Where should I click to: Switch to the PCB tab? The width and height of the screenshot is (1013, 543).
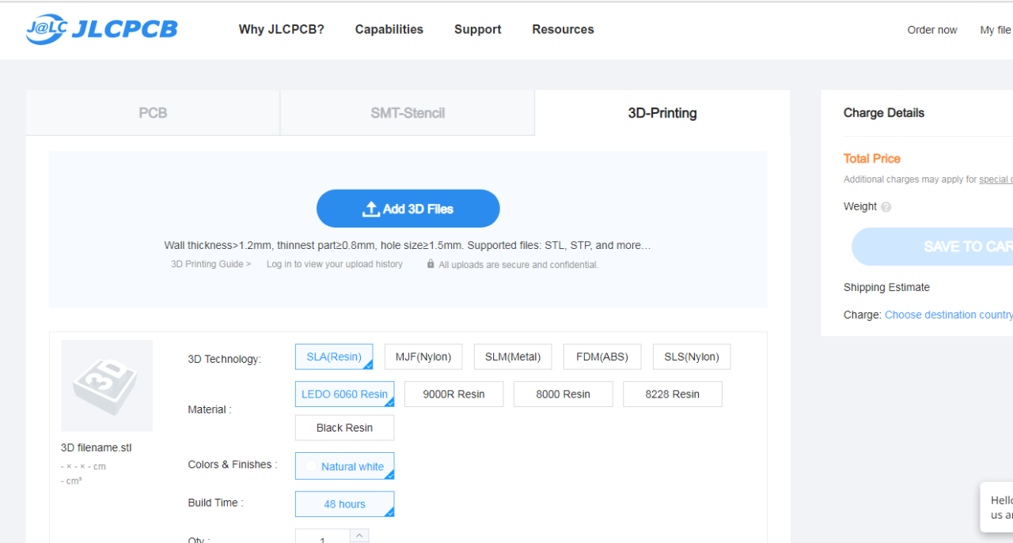pos(153,113)
